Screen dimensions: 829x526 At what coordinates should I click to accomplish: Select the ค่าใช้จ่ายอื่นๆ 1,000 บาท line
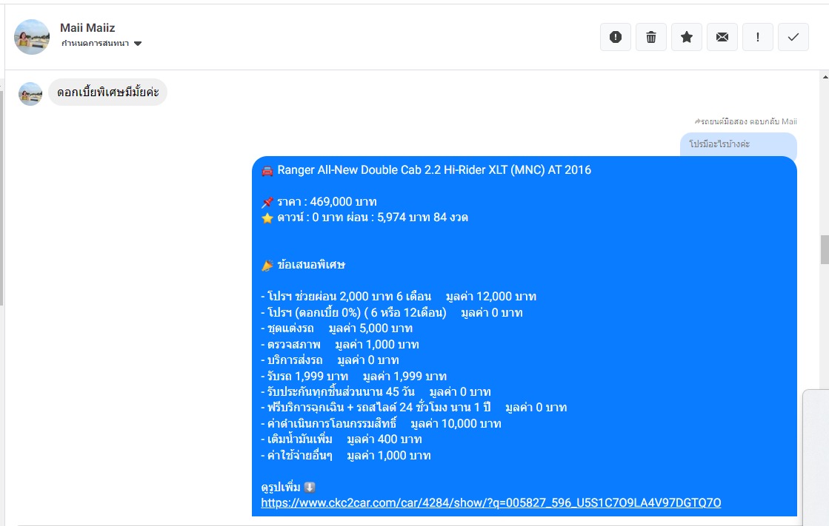346,455
